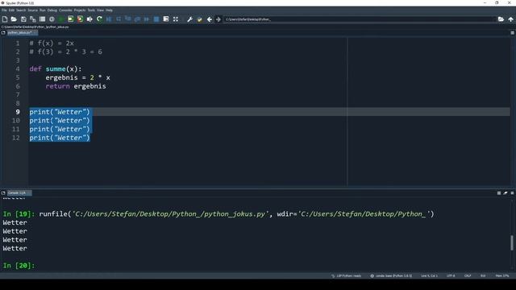
Task: Click the console vertical scrollbar thumb
Action: (512, 243)
